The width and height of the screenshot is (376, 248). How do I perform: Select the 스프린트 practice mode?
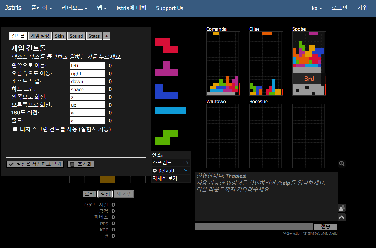[x=171, y=162]
